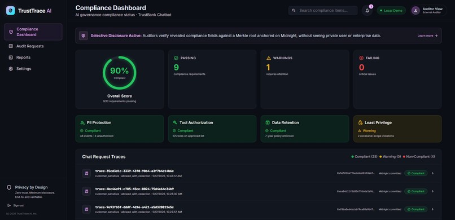Click trace-9e93fb5f-dddf-4d16-a421 trace title

[x=134, y=207]
